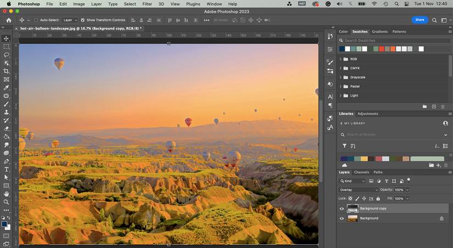453x248 pixels.
Task: Switch to the Gradients tab
Action: tap(379, 31)
